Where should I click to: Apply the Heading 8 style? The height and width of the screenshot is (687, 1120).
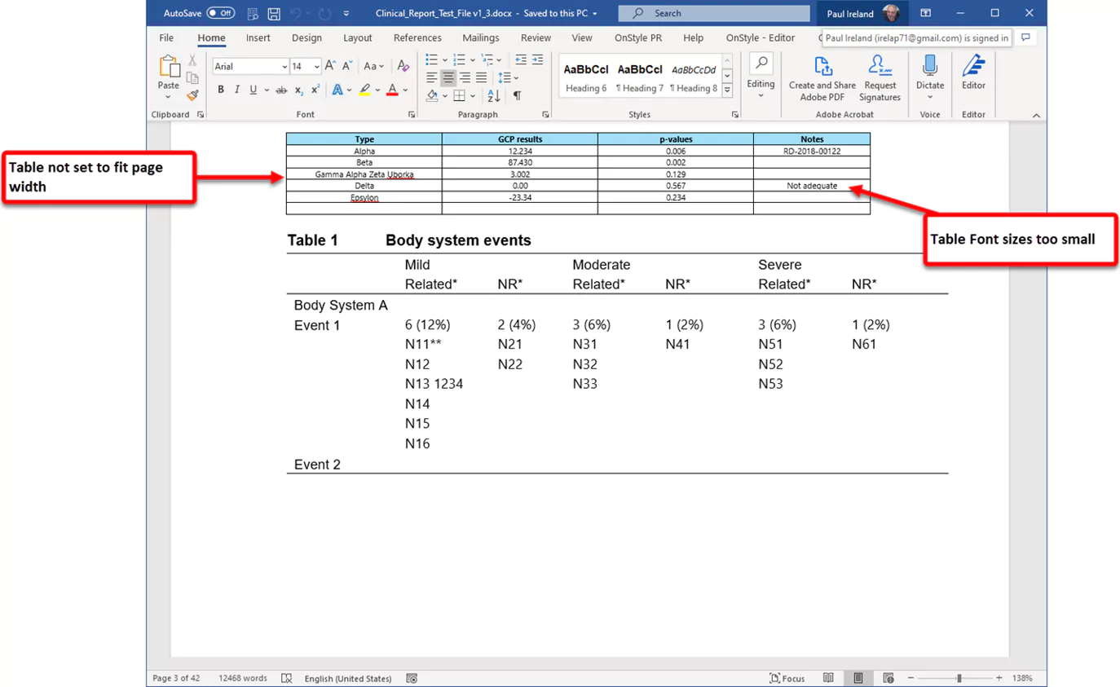coord(694,78)
